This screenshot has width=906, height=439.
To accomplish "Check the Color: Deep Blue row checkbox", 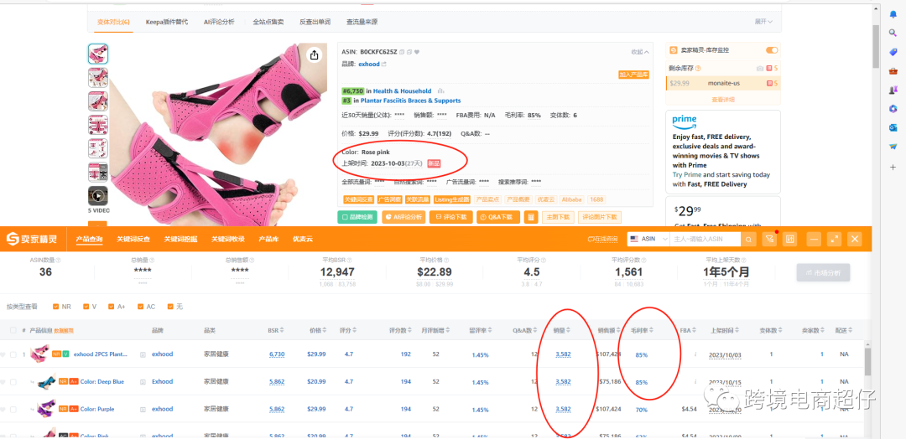I will (x=13, y=382).
